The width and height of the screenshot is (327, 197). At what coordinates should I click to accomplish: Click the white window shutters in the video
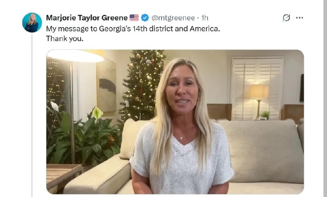pos(258,89)
